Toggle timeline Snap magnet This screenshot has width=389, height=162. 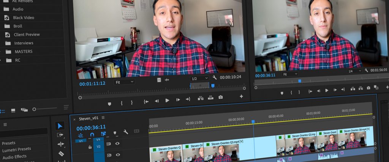tap(92, 135)
